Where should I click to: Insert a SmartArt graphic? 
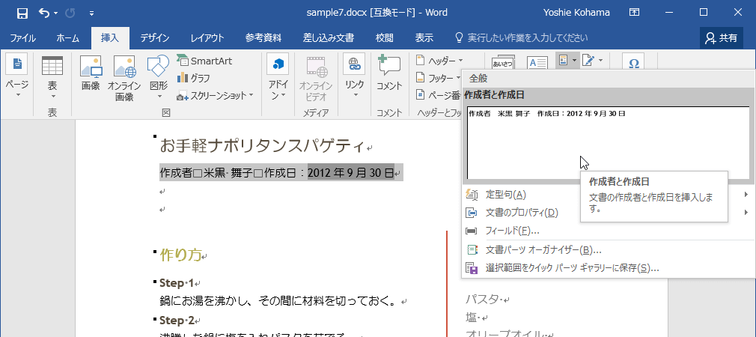click(204, 61)
